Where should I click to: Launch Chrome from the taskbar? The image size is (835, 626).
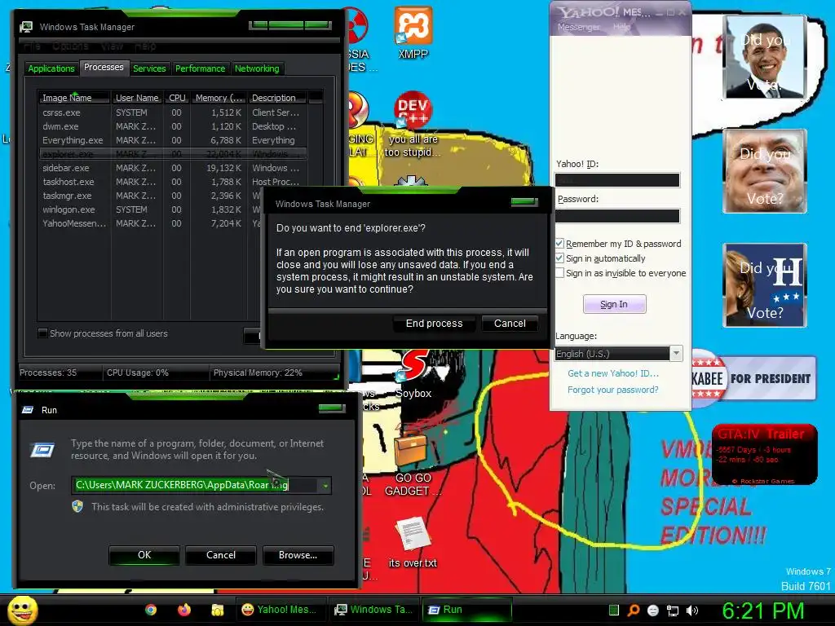coord(151,610)
